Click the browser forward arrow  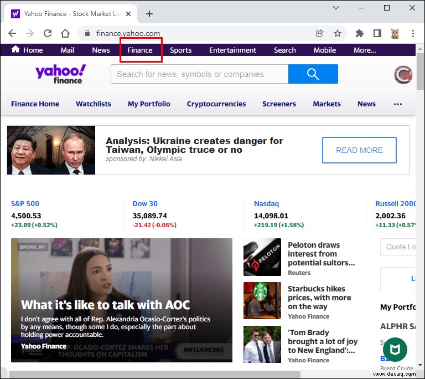[30, 33]
